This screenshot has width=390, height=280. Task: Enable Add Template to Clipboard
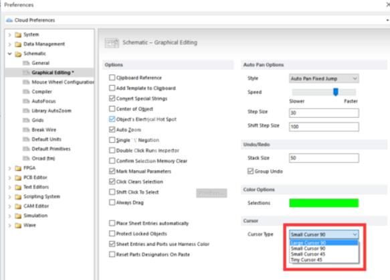[112, 88]
